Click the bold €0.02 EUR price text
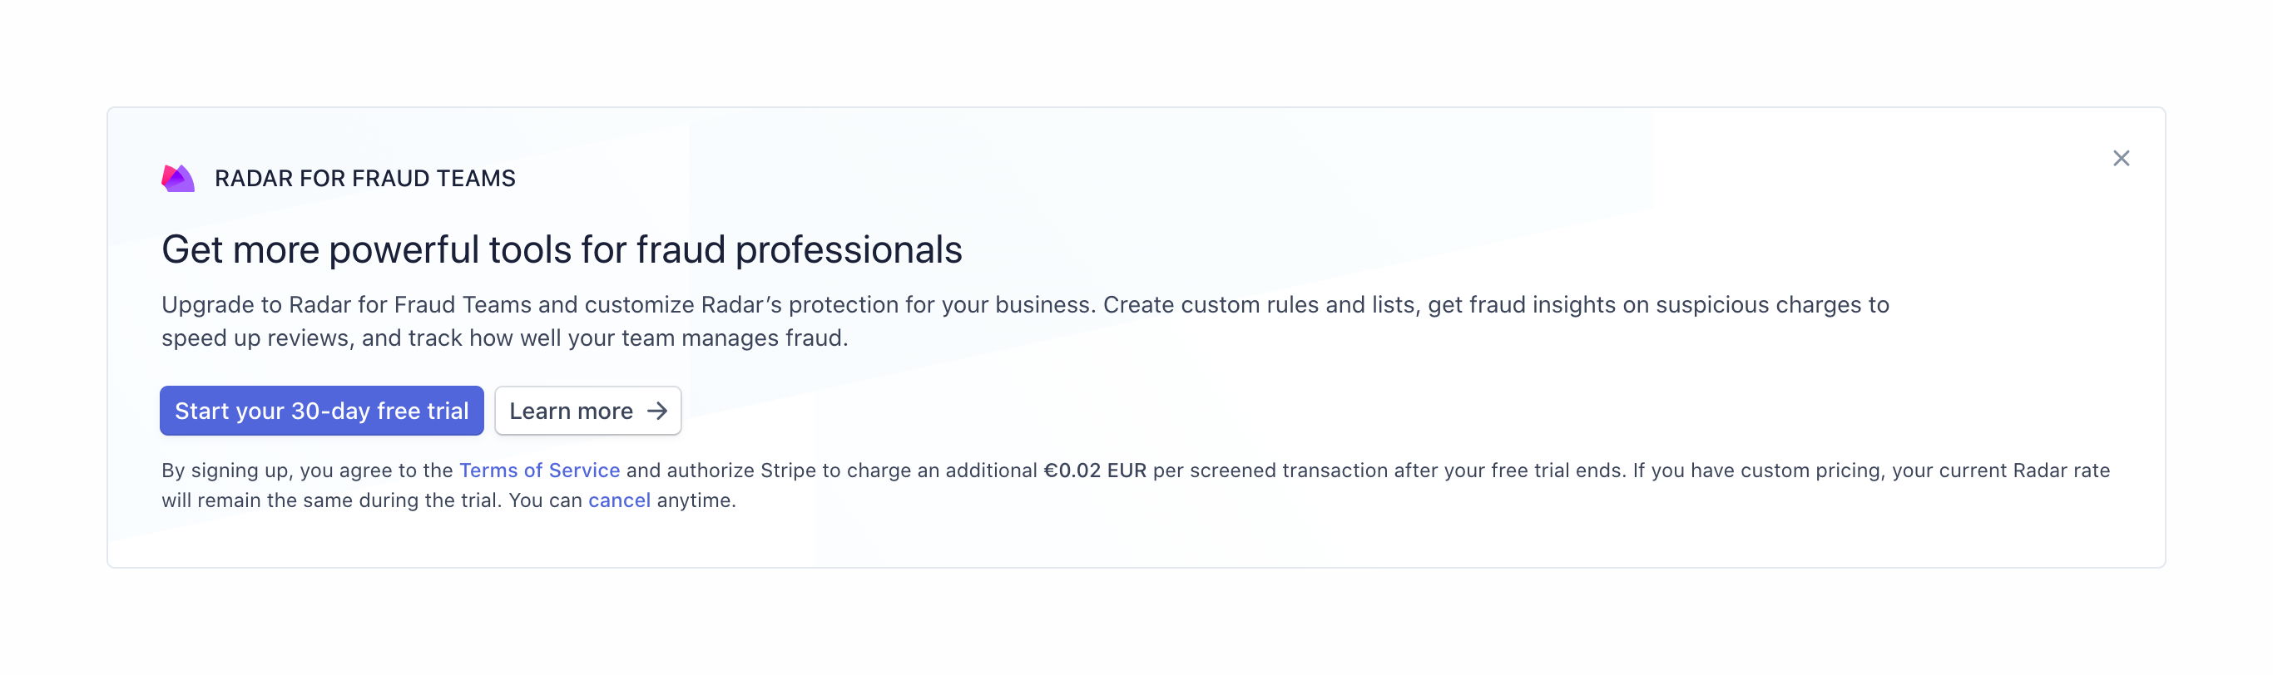Screen dimensions: 2273x675 pos(1094,471)
